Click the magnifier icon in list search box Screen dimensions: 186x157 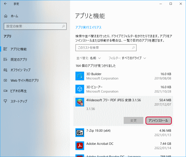coord(133,48)
